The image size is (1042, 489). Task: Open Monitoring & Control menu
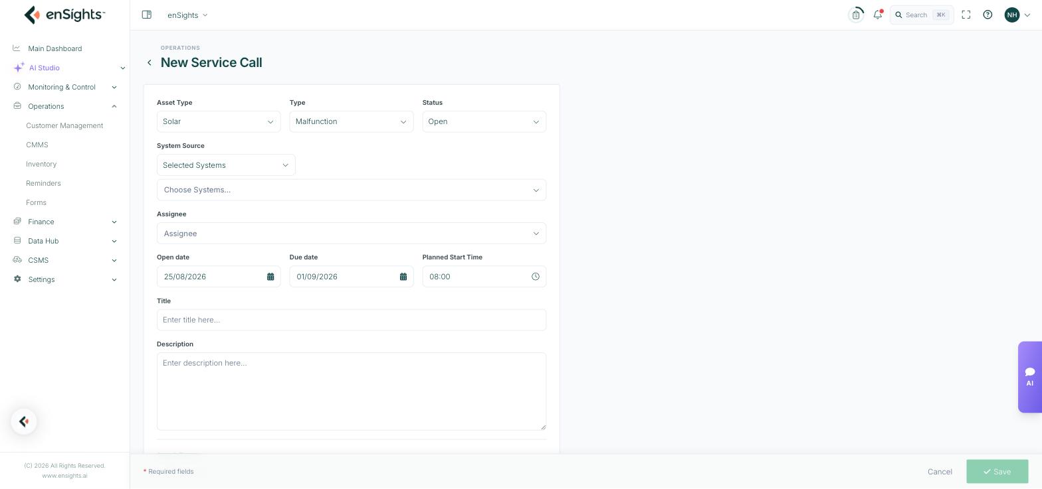point(62,87)
